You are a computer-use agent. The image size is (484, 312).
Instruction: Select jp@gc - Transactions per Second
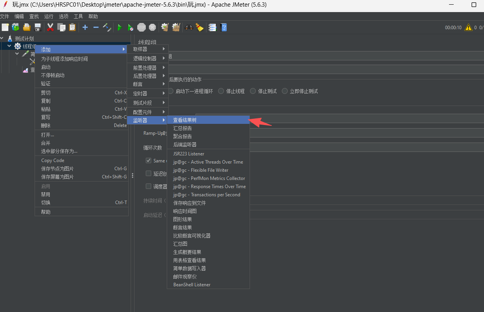pyautogui.click(x=208, y=195)
